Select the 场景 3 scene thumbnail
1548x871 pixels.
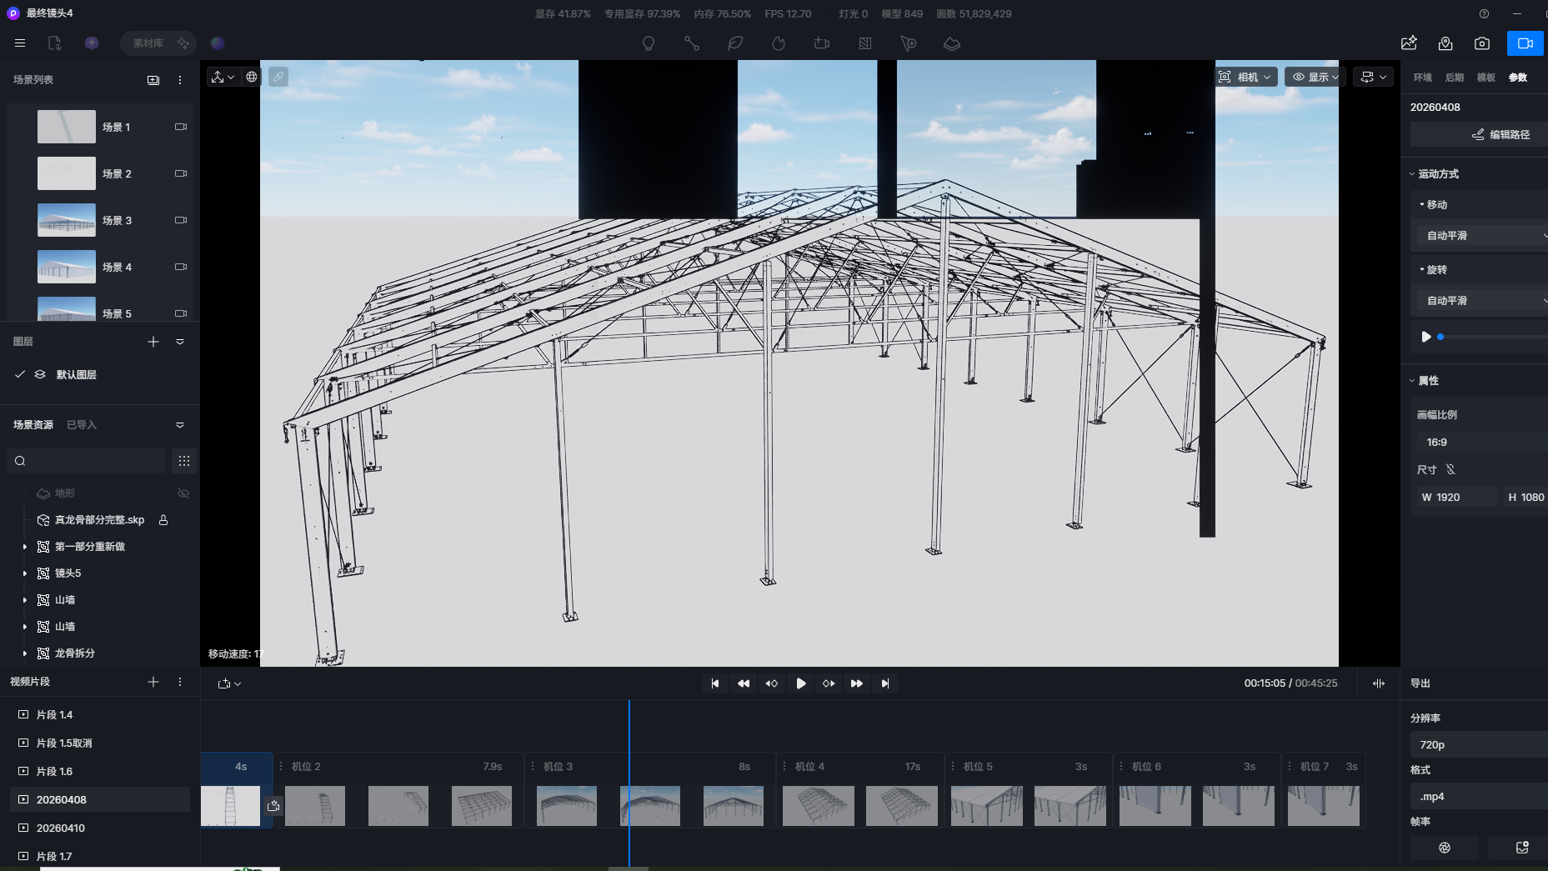point(67,220)
